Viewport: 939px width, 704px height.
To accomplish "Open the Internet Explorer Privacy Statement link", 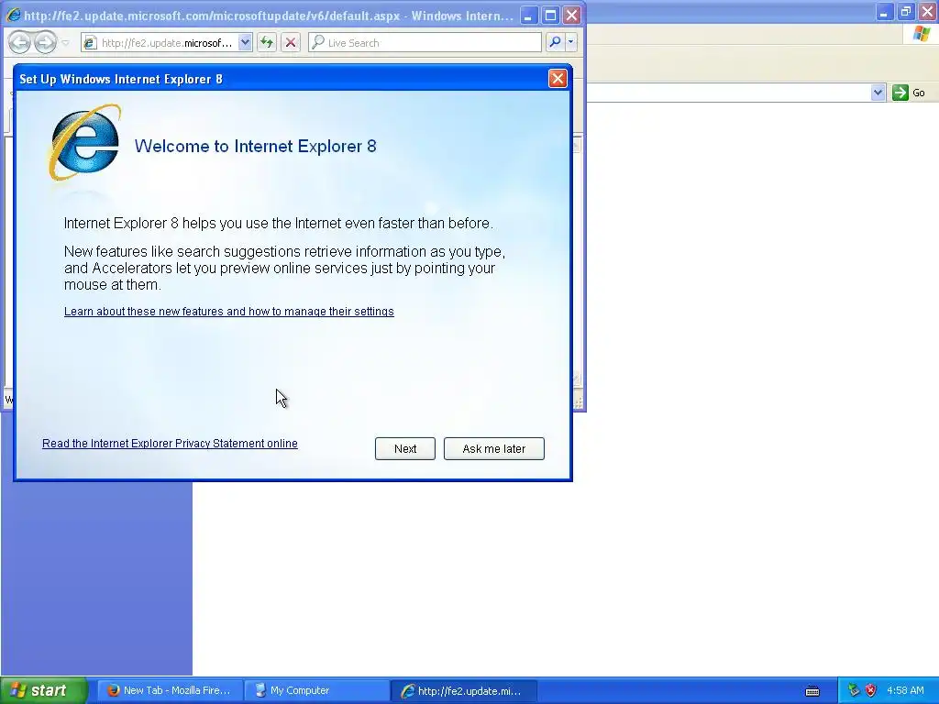I will pos(170,444).
